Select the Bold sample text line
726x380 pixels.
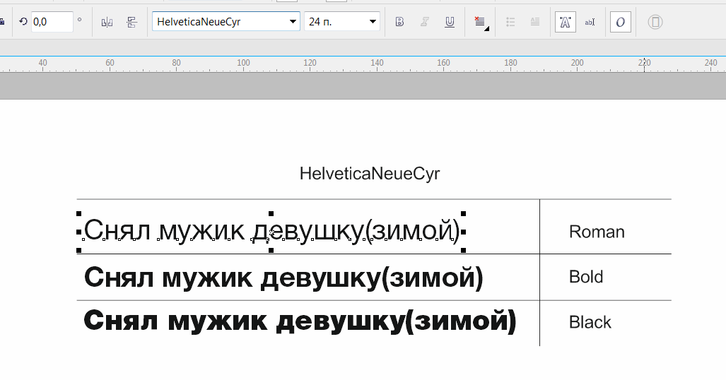pyautogui.click(x=283, y=278)
